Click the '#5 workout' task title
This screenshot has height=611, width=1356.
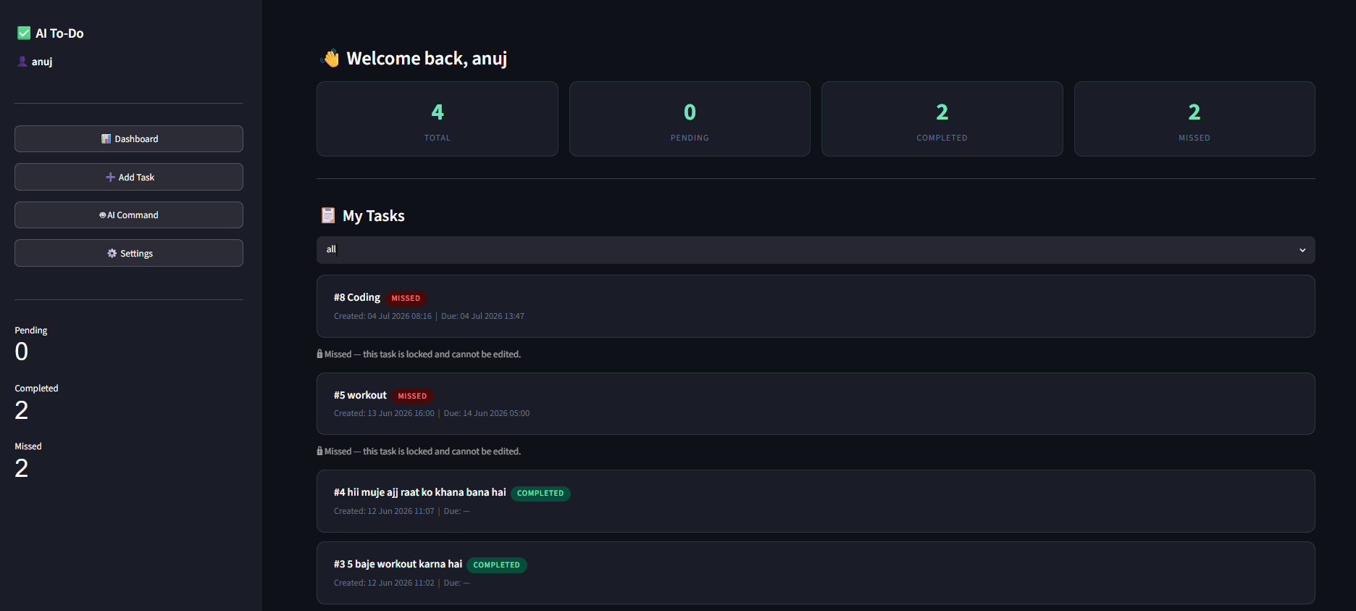(360, 395)
